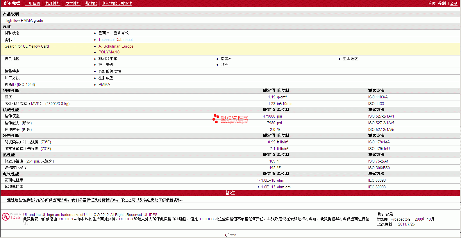
Task: Select 体积电阻率 value > 1.0E+13
Action: tap(266, 187)
